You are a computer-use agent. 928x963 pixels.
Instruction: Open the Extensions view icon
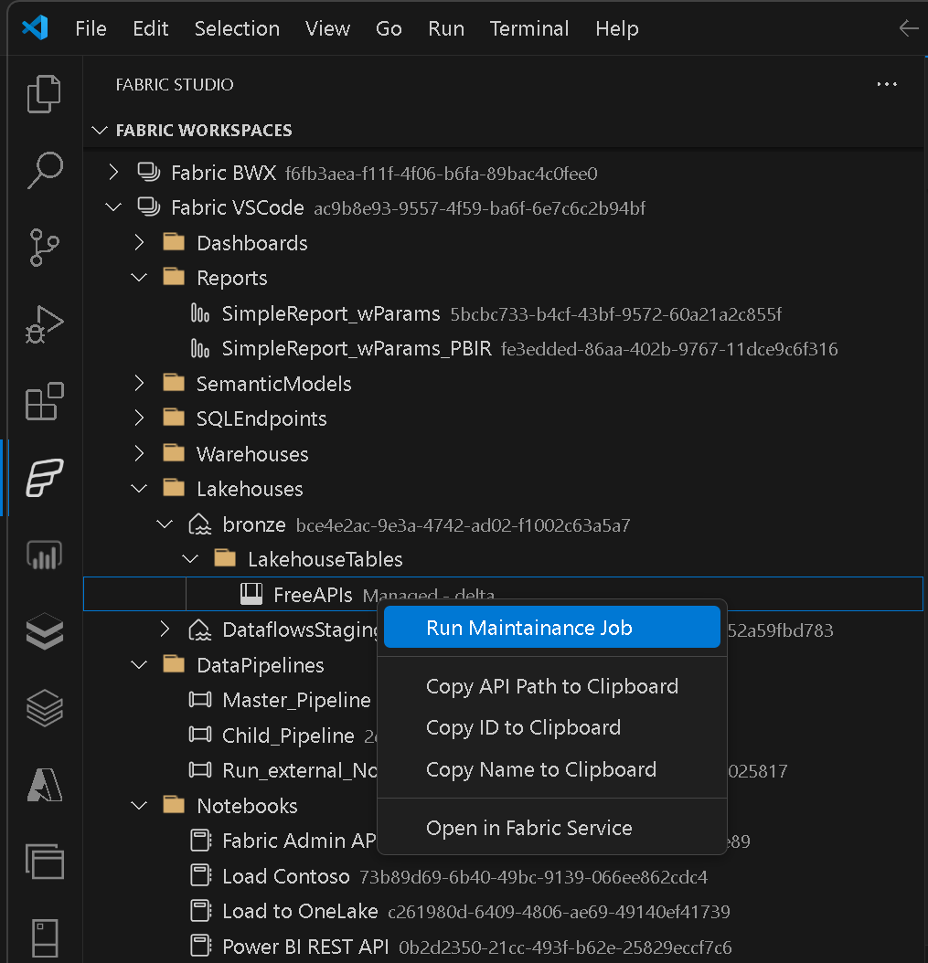[44, 401]
